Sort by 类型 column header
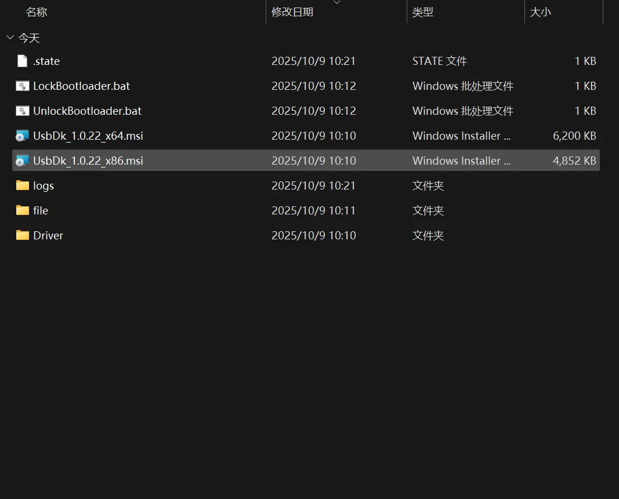The height and width of the screenshot is (499, 619). (423, 12)
